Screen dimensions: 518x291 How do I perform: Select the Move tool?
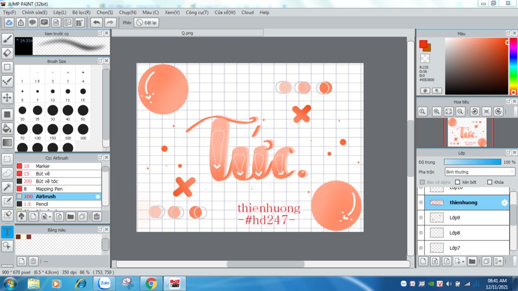(7, 98)
